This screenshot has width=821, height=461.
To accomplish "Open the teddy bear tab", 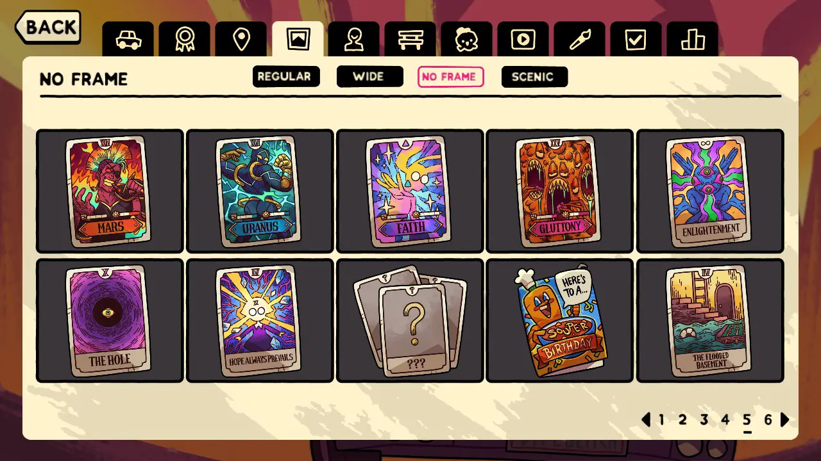I will 467,40.
